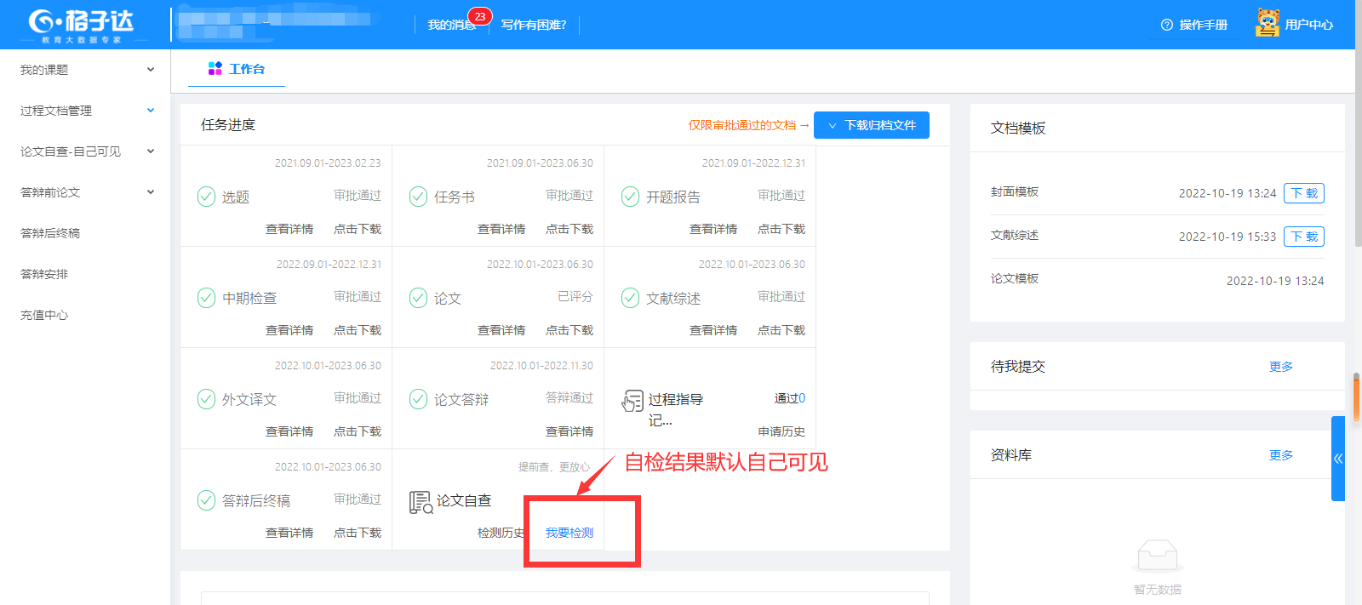Click the 过程指导记录 clipboard icon
This screenshot has width=1362, height=605.
pos(632,401)
